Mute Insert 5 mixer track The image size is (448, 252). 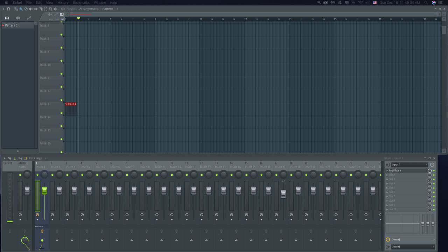(x=97, y=175)
